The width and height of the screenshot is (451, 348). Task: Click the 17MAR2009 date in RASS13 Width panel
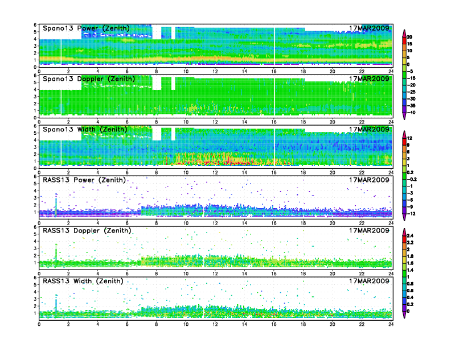(369, 281)
